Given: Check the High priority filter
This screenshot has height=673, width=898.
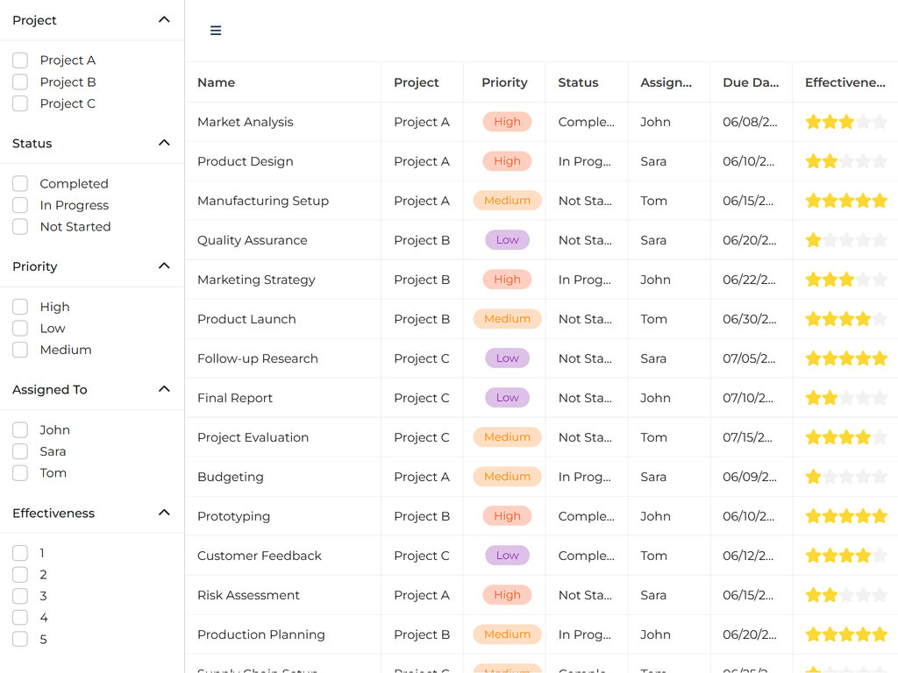Looking at the screenshot, I should (19, 307).
